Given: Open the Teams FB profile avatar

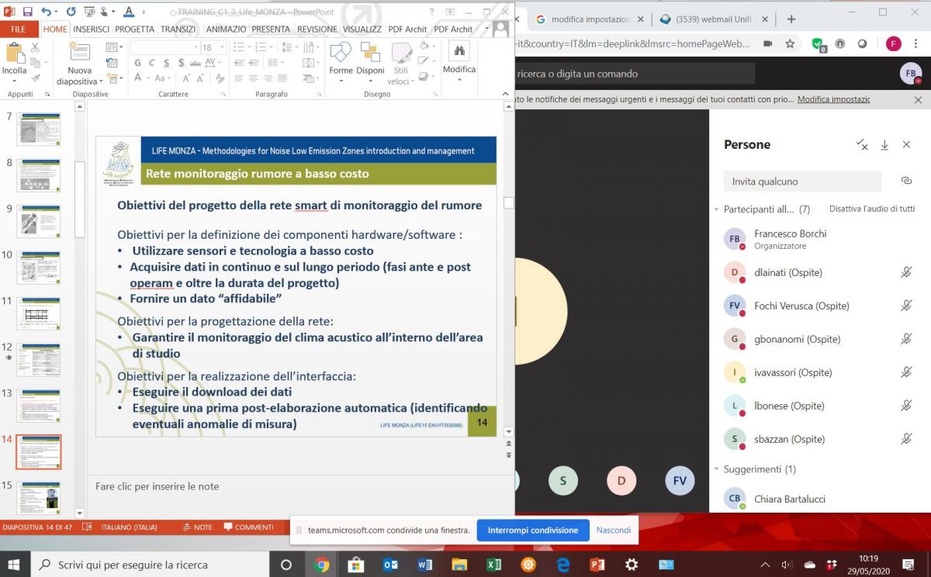Looking at the screenshot, I should point(910,74).
